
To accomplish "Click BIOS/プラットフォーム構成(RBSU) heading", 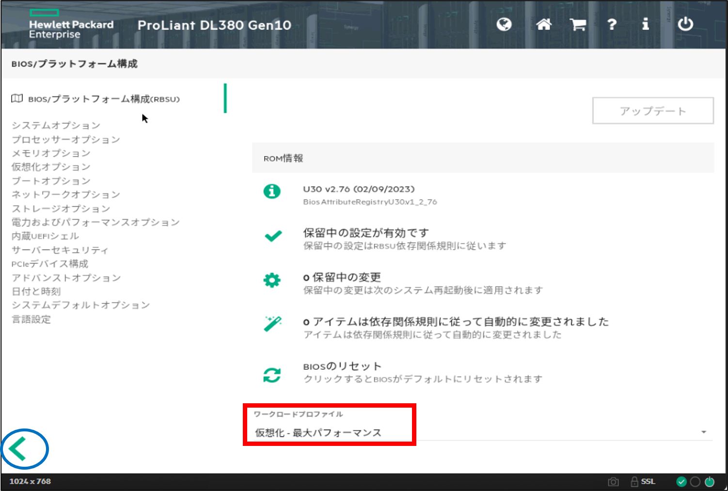I will (104, 99).
